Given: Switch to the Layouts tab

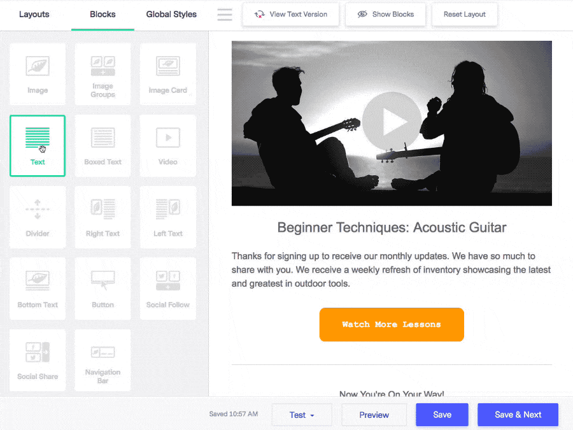Looking at the screenshot, I should click(34, 14).
